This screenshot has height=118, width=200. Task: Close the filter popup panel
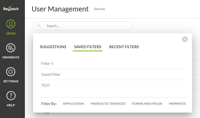tap(185, 39)
